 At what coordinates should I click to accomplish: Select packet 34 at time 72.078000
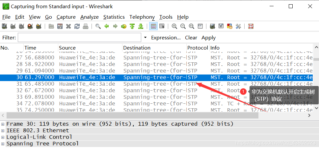pos(156,104)
